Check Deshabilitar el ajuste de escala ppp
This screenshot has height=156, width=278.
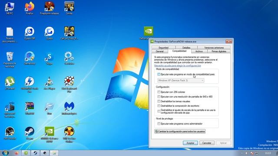159,111
